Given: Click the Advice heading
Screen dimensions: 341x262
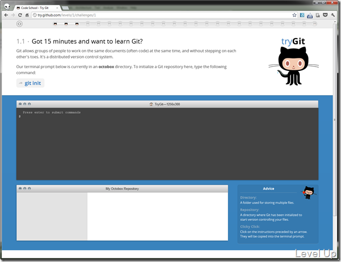Looking at the screenshot, I should coord(268,189).
